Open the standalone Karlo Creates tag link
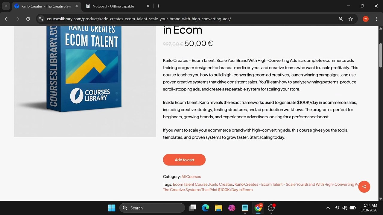This screenshot has width=383, height=215. point(221,184)
